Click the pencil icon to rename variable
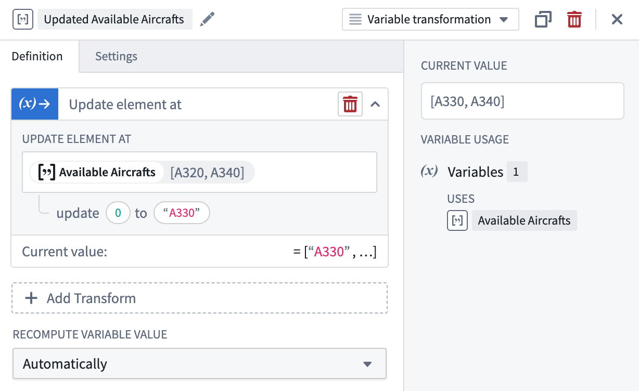 point(207,20)
